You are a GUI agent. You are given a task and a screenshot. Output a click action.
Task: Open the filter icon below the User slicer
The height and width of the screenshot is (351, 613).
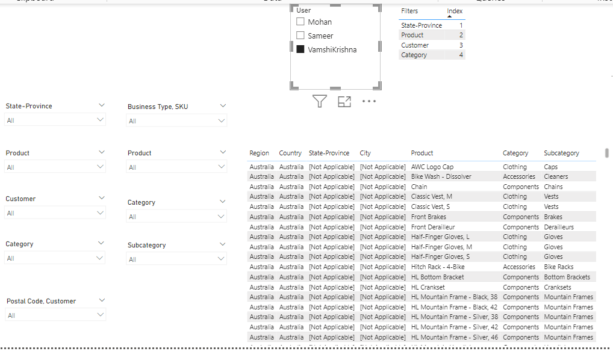coord(319,101)
